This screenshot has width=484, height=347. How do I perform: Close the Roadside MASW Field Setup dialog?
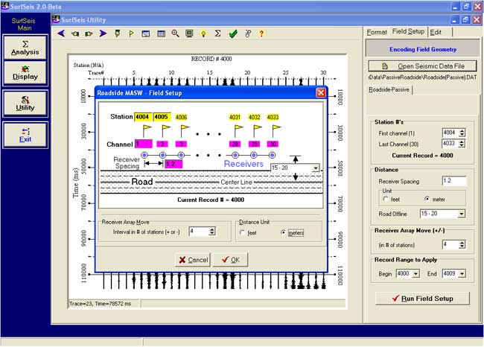click(x=321, y=92)
